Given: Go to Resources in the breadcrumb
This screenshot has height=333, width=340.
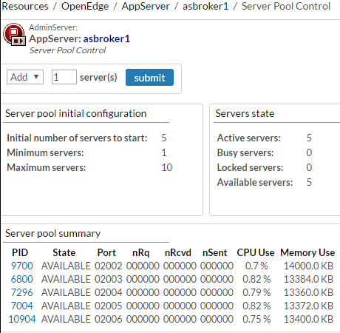Looking at the screenshot, I should tap(25, 6).
